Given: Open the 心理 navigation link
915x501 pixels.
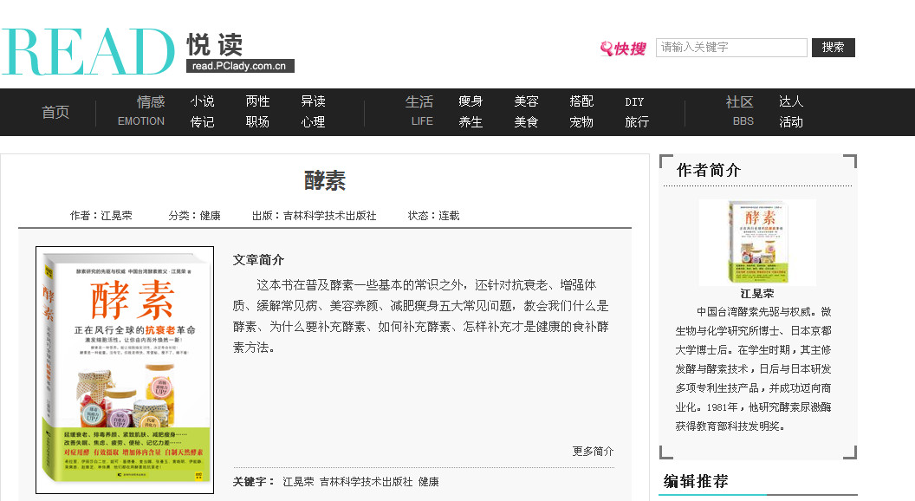Looking at the screenshot, I should click(x=314, y=122).
